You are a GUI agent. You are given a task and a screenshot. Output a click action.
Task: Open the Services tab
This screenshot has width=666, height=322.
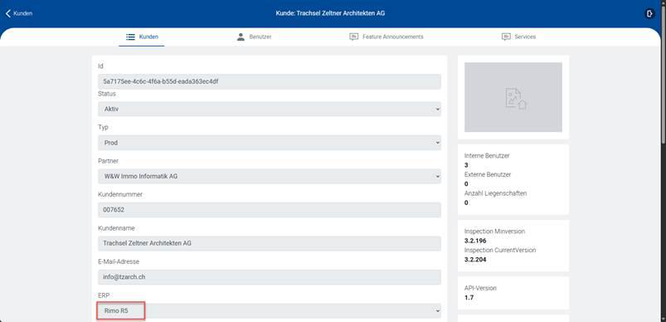pyautogui.click(x=518, y=37)
